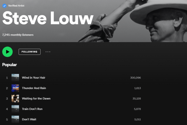Play Waiting for the Dawn
Image resolution: width=187 pixels, height=125 pixels.
(x=36, y=99)
